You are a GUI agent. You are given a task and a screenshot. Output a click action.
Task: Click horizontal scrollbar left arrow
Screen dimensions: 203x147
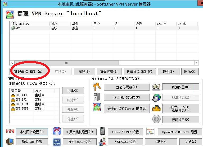(12, 63)
